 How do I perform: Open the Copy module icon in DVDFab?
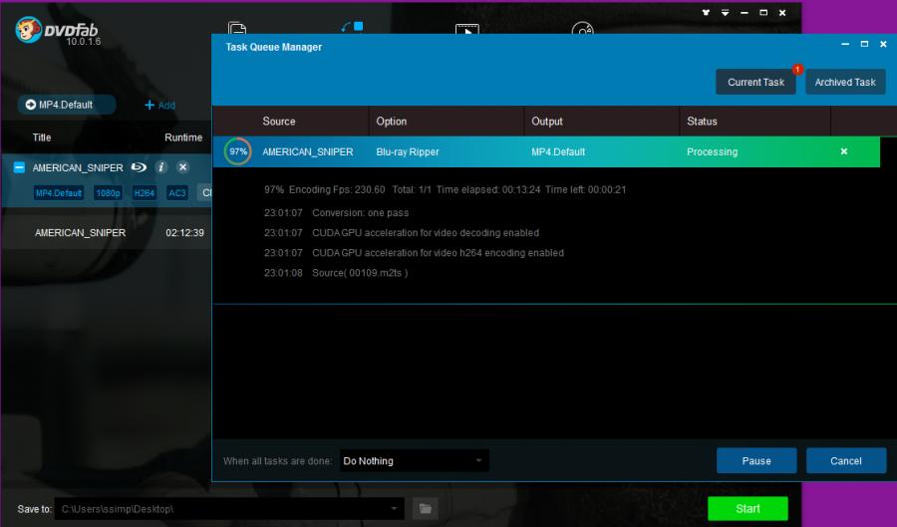click(237, 28)
